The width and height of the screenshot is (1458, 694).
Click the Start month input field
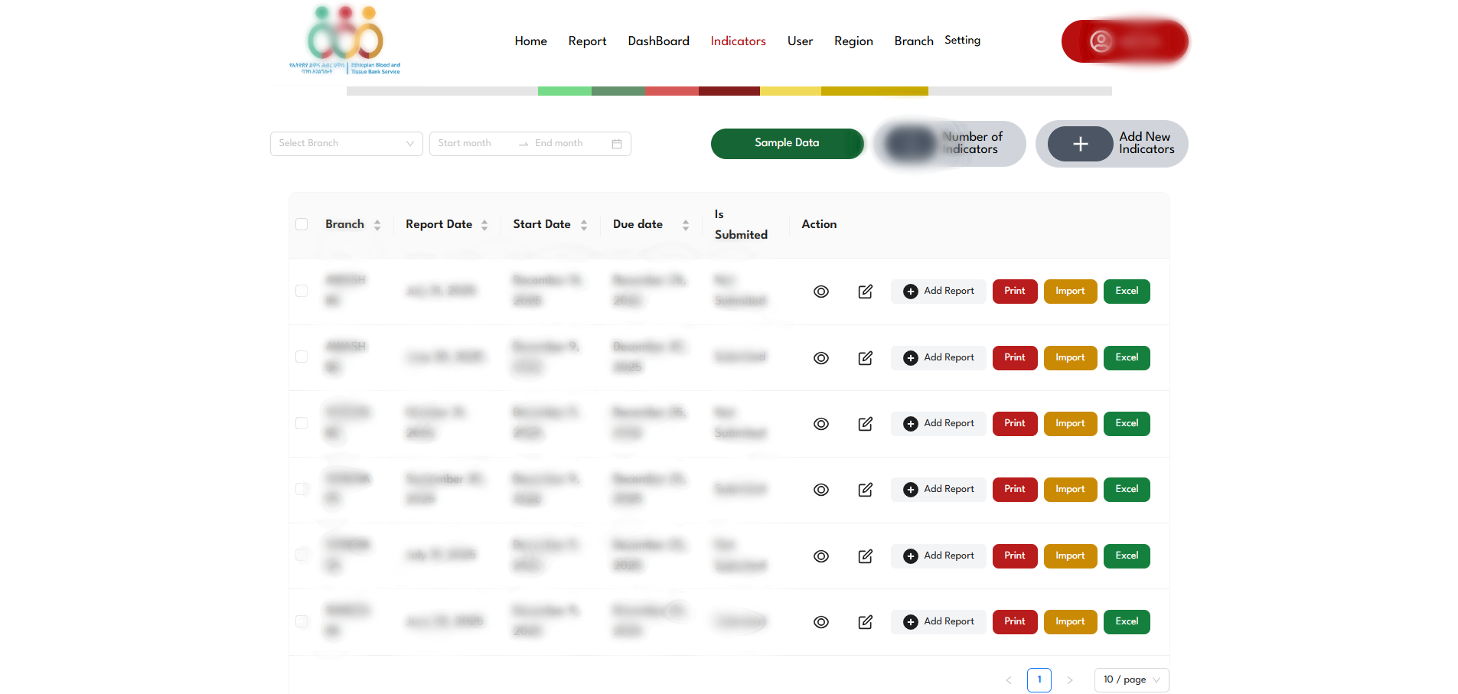pos(471,144)
